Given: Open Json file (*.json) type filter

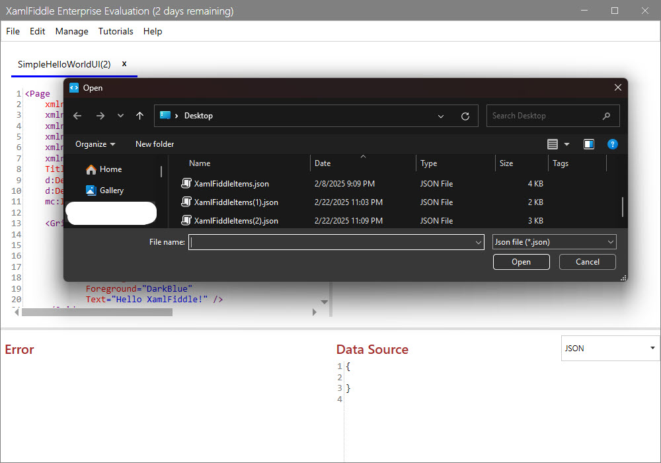Looking at the screenshot, I should (x=555, y=242).
